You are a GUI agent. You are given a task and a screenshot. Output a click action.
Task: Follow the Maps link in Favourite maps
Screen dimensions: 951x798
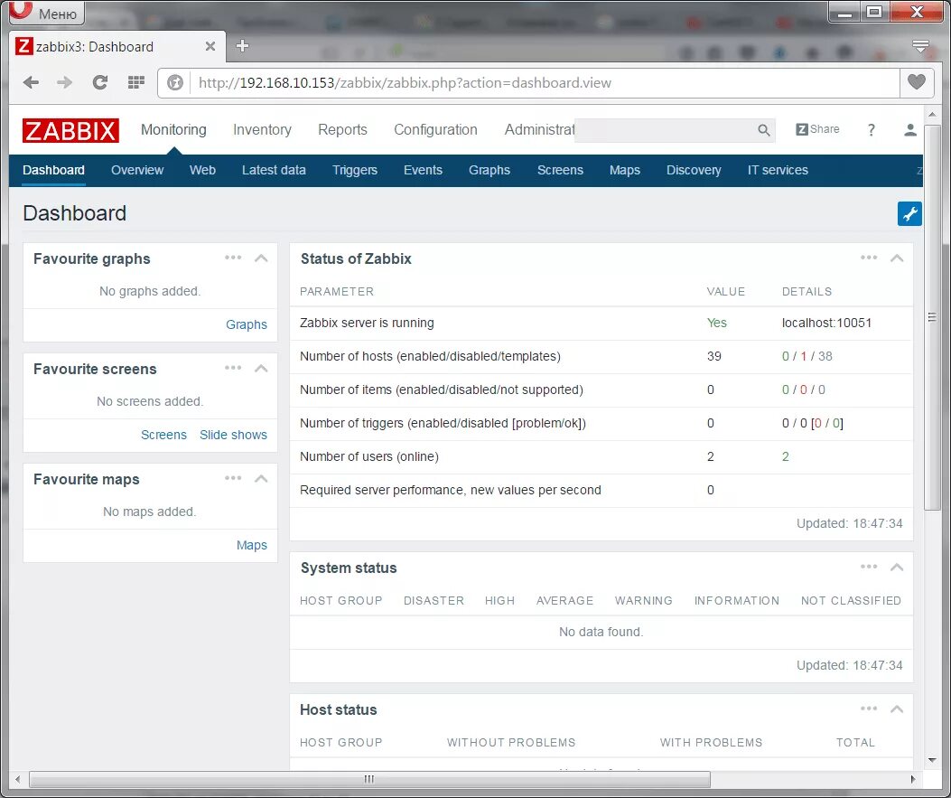coord(252,545)
